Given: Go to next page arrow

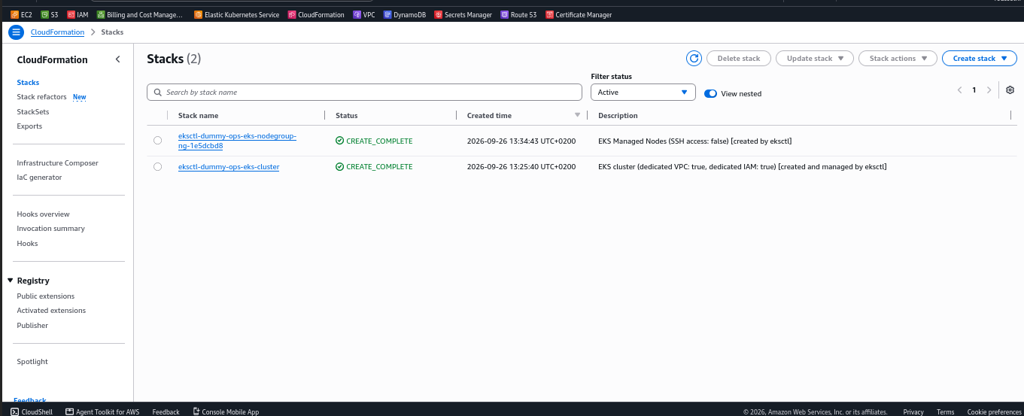Looking at the screenshot, I should [x=989, y=90].
